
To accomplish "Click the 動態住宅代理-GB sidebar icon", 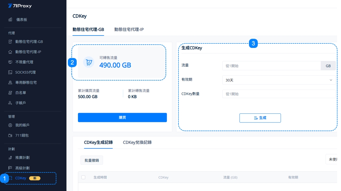I will click(10, 42).
